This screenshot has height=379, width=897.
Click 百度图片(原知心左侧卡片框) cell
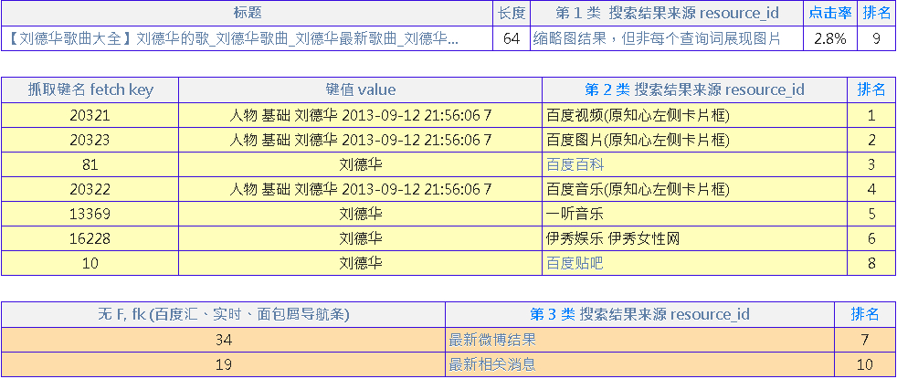(x=694, y=140)
